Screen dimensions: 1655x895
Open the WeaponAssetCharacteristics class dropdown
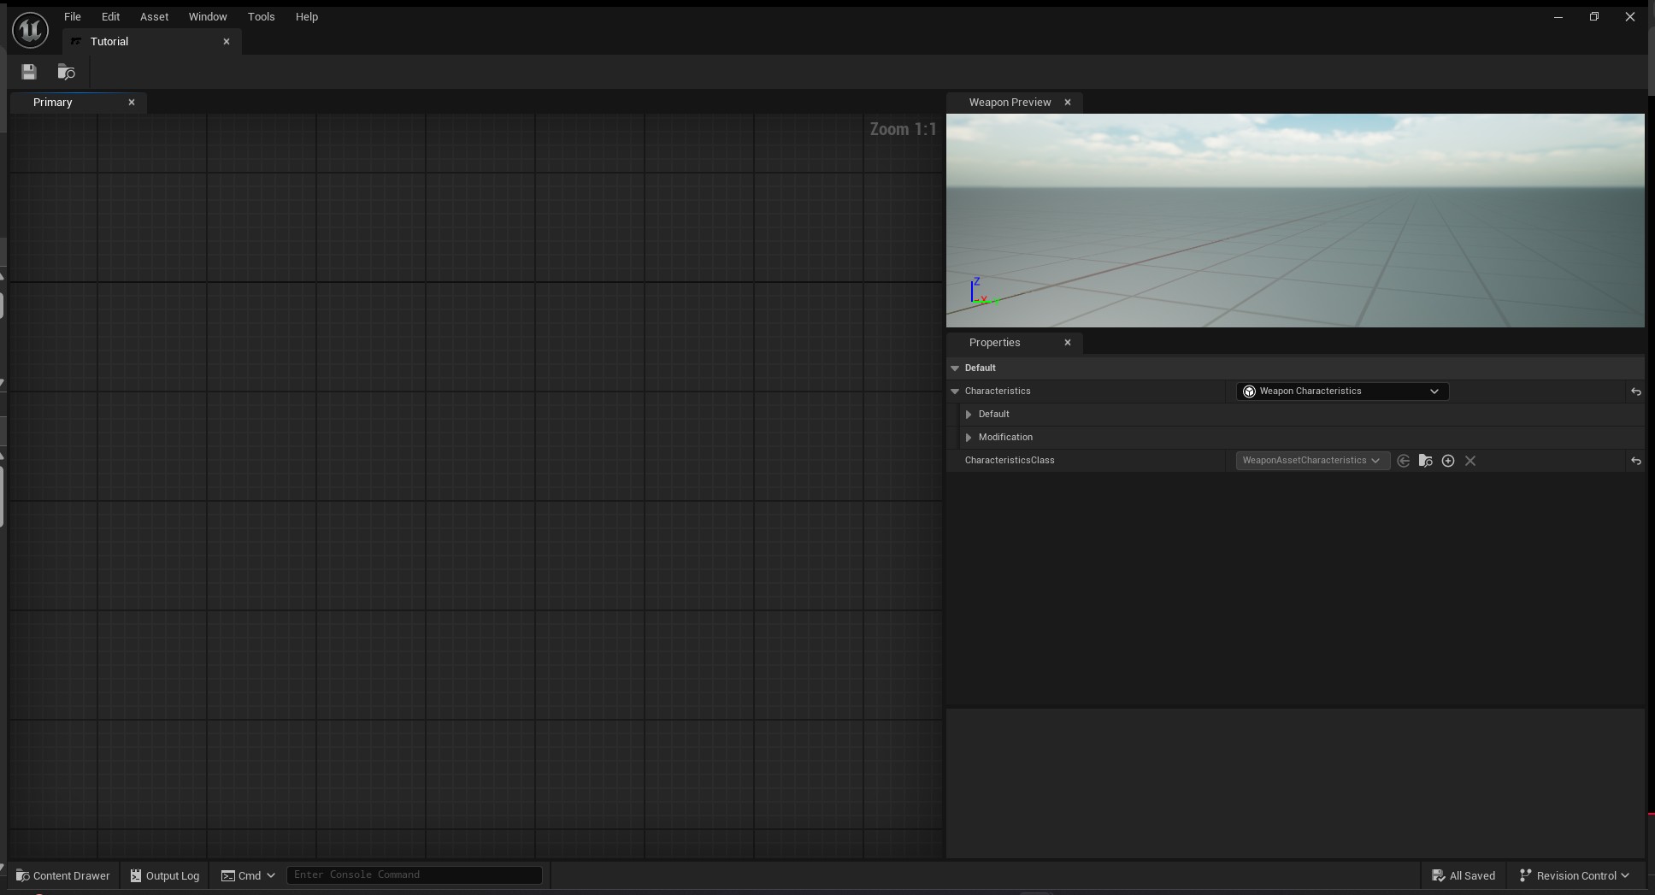(1312, 460)
